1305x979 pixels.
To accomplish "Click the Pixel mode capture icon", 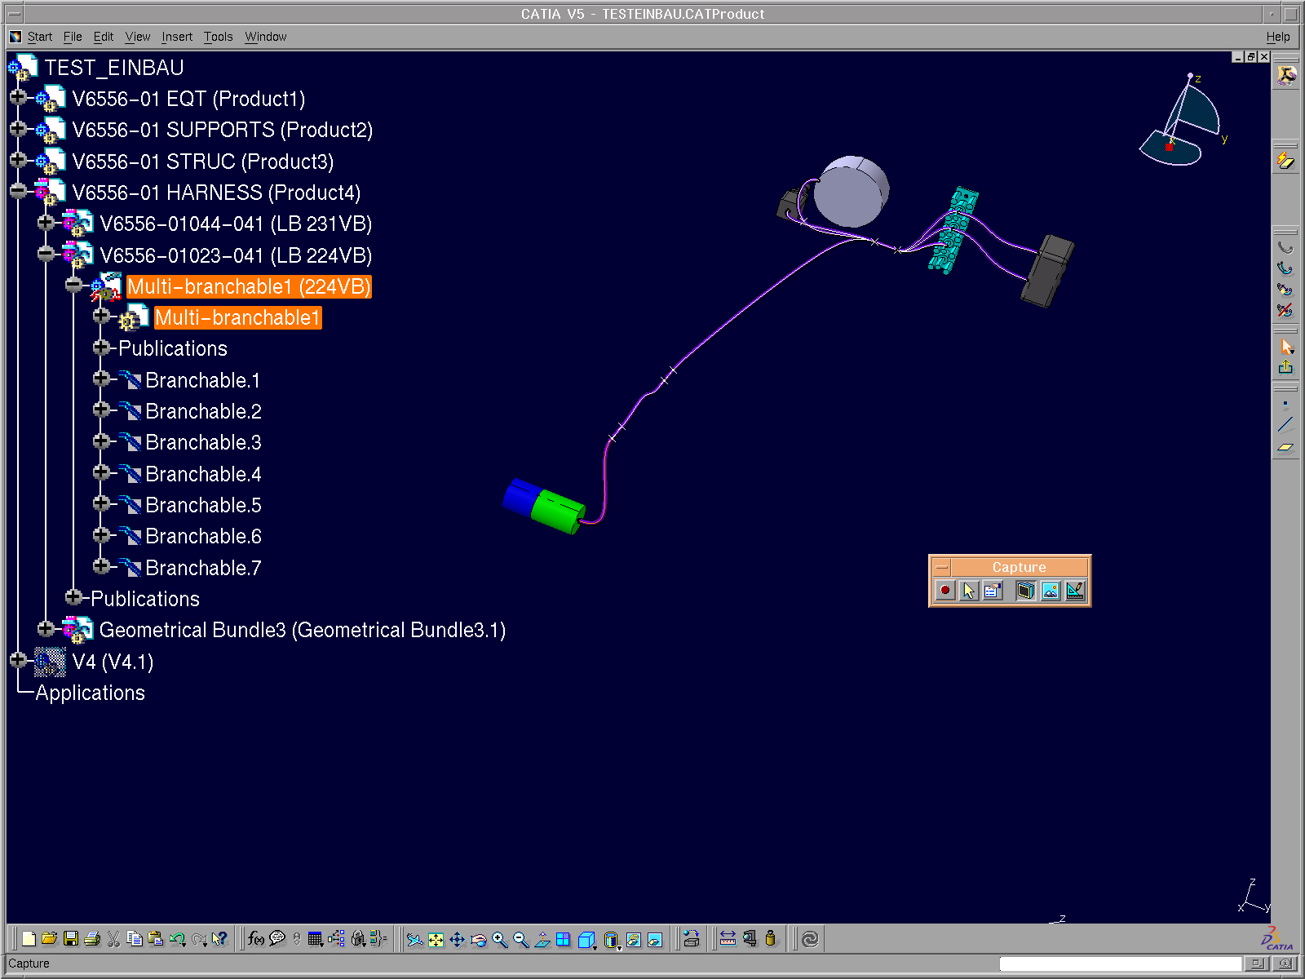I will (x=1051, y=590).
